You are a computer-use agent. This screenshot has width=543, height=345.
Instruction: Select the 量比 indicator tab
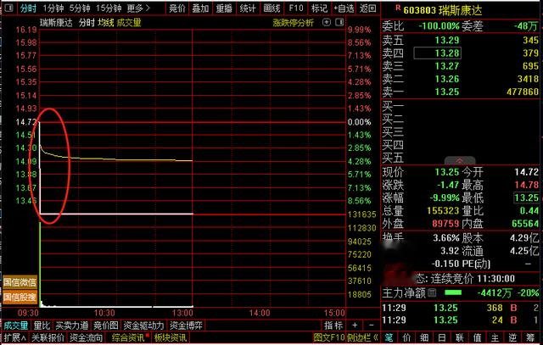pyautogui.click(x=42, y=326)
